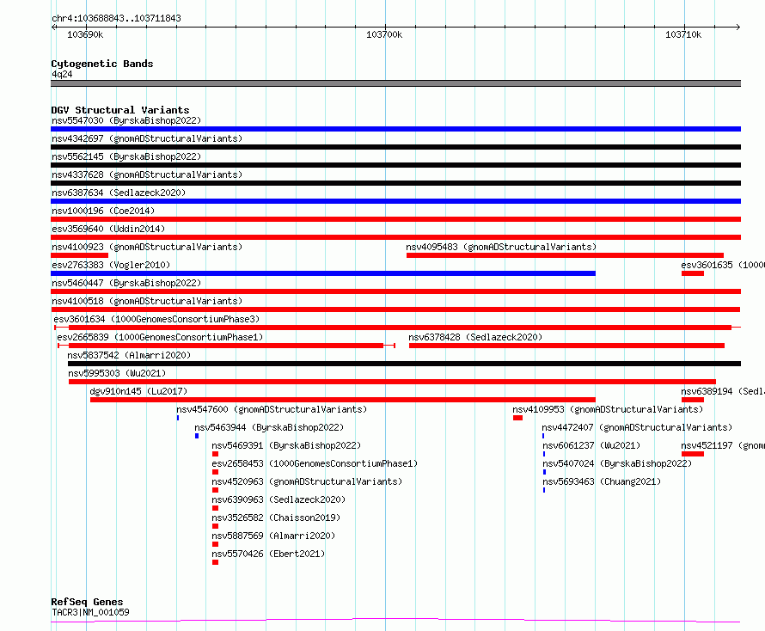Viewport: 765px width, 631px height.
Task: Select esv3601634 (1000GenomesConsortiumPhase3) label
Action: (156, 319)
